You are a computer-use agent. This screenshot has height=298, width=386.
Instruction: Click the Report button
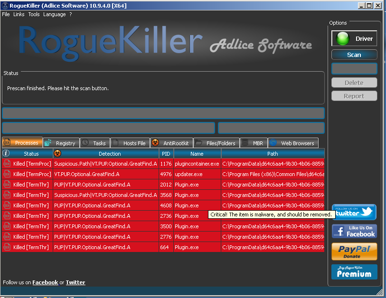[x=354, y=96]
